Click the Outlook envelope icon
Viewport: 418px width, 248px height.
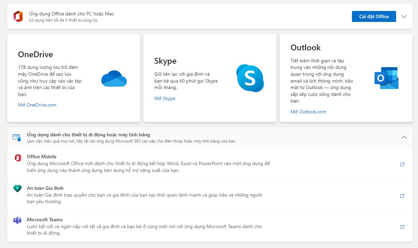(387, 78)
